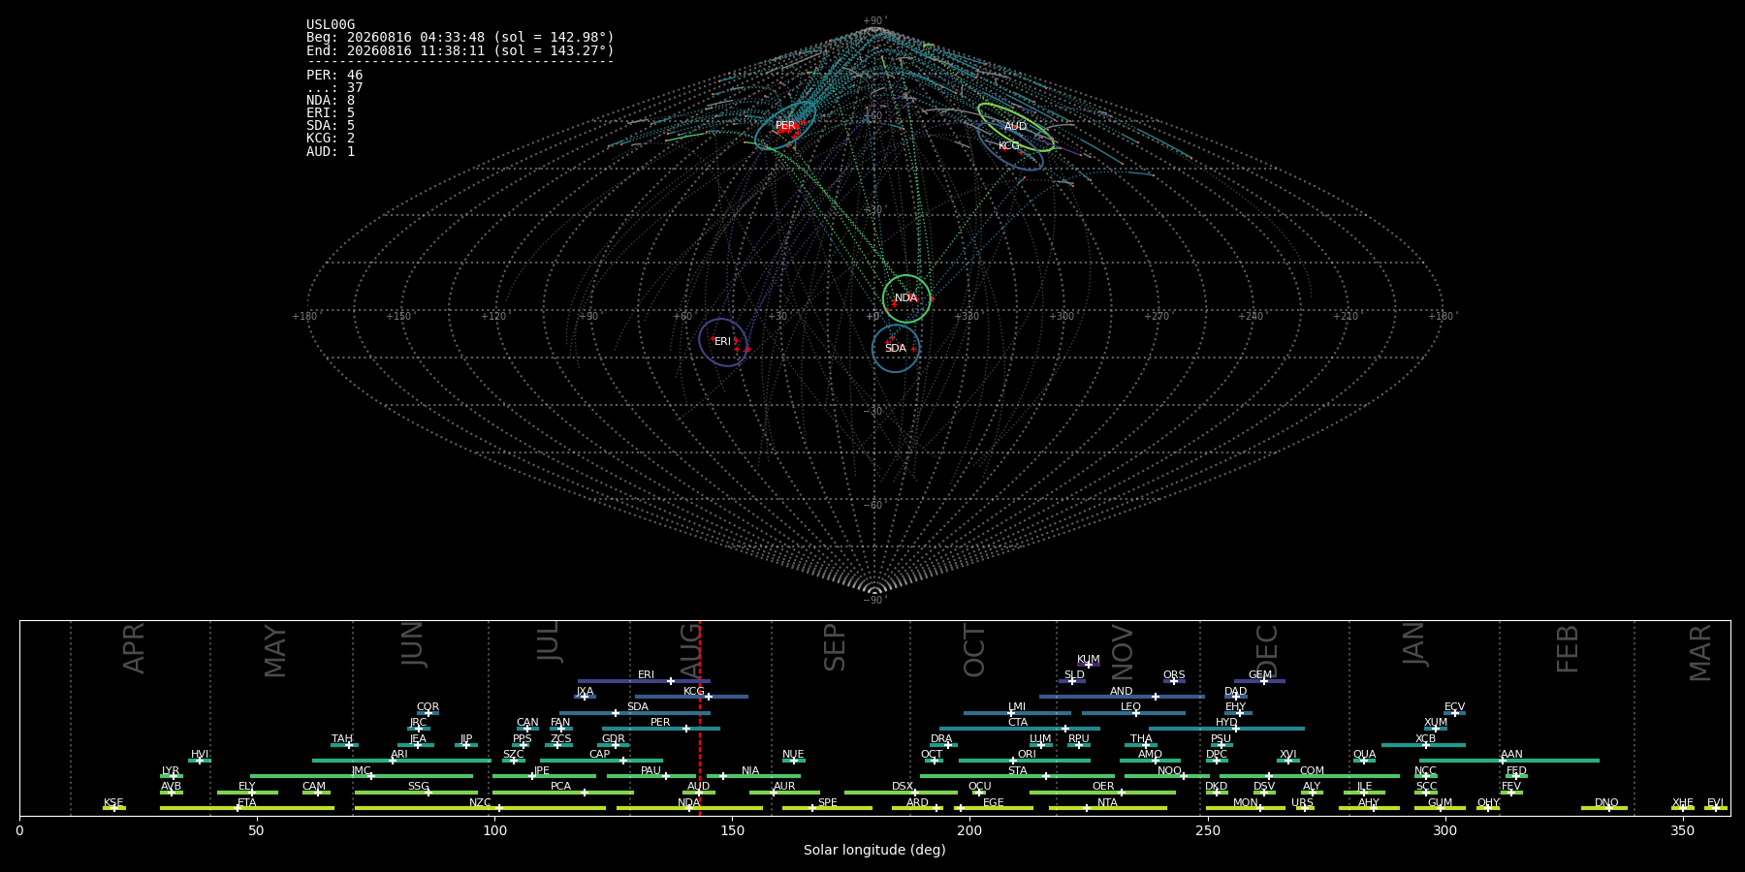Click the AUG month label in the timeline
The height and width of the screenshot is (872, 1745).
point(690,649)
